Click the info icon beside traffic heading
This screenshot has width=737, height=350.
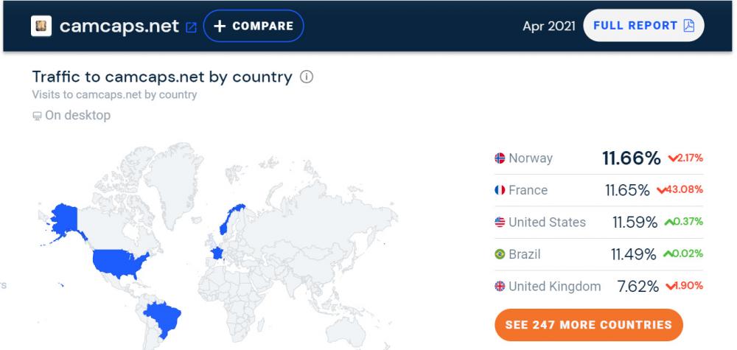coord(307,77)
